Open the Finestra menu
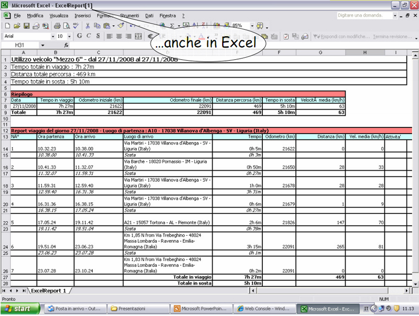 pos(168,16)
